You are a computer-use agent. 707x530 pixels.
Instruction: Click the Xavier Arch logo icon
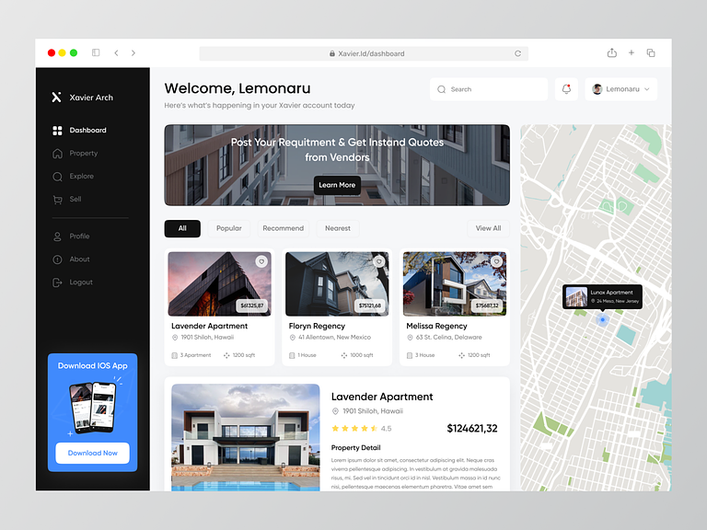coord(56,97)
